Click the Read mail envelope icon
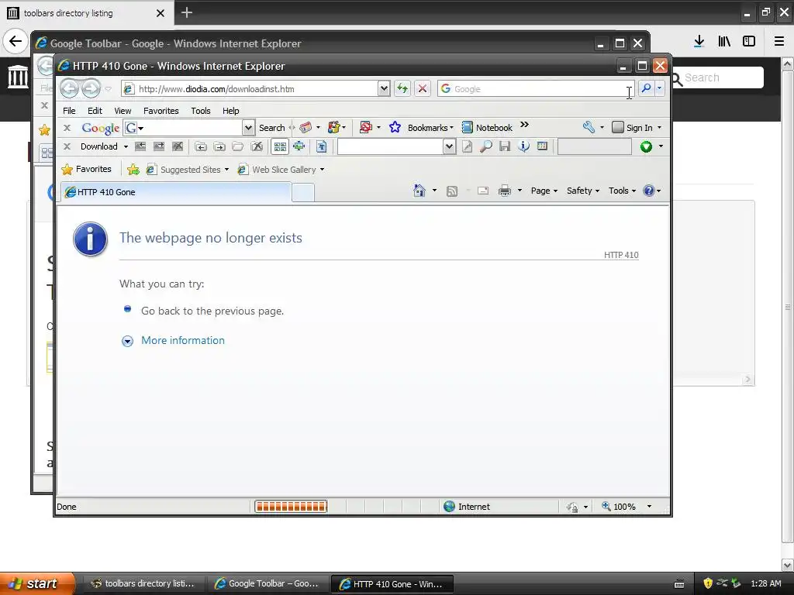 (483, 191)
